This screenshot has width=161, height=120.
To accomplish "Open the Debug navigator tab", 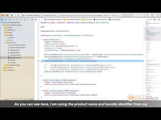I will coord(25,19).
